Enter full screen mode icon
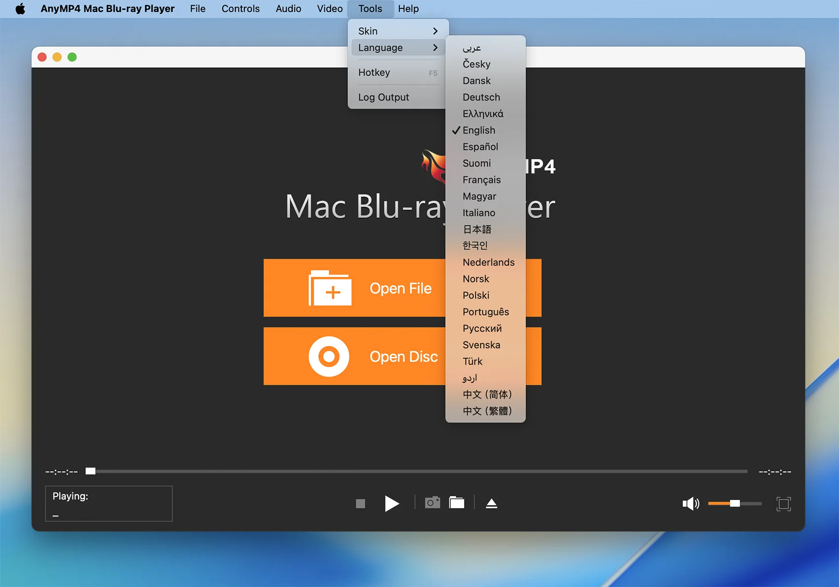The height and width of the screenshot is (587, 839). click(x=783, y=504)
